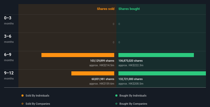Click the orange Sold By Individuals legend dot

23,96
